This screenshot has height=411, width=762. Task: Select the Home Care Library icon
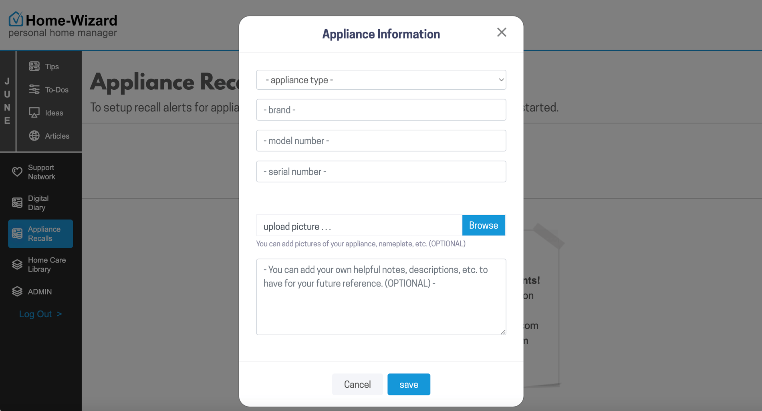[x=16, y=264]
